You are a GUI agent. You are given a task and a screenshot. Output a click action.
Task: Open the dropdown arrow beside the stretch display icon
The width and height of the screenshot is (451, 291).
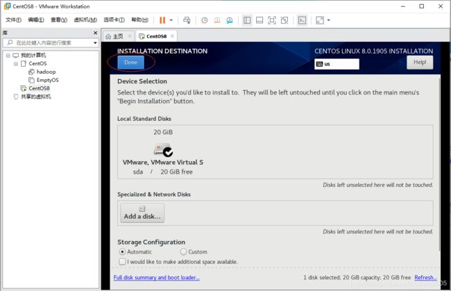point(328,20)
